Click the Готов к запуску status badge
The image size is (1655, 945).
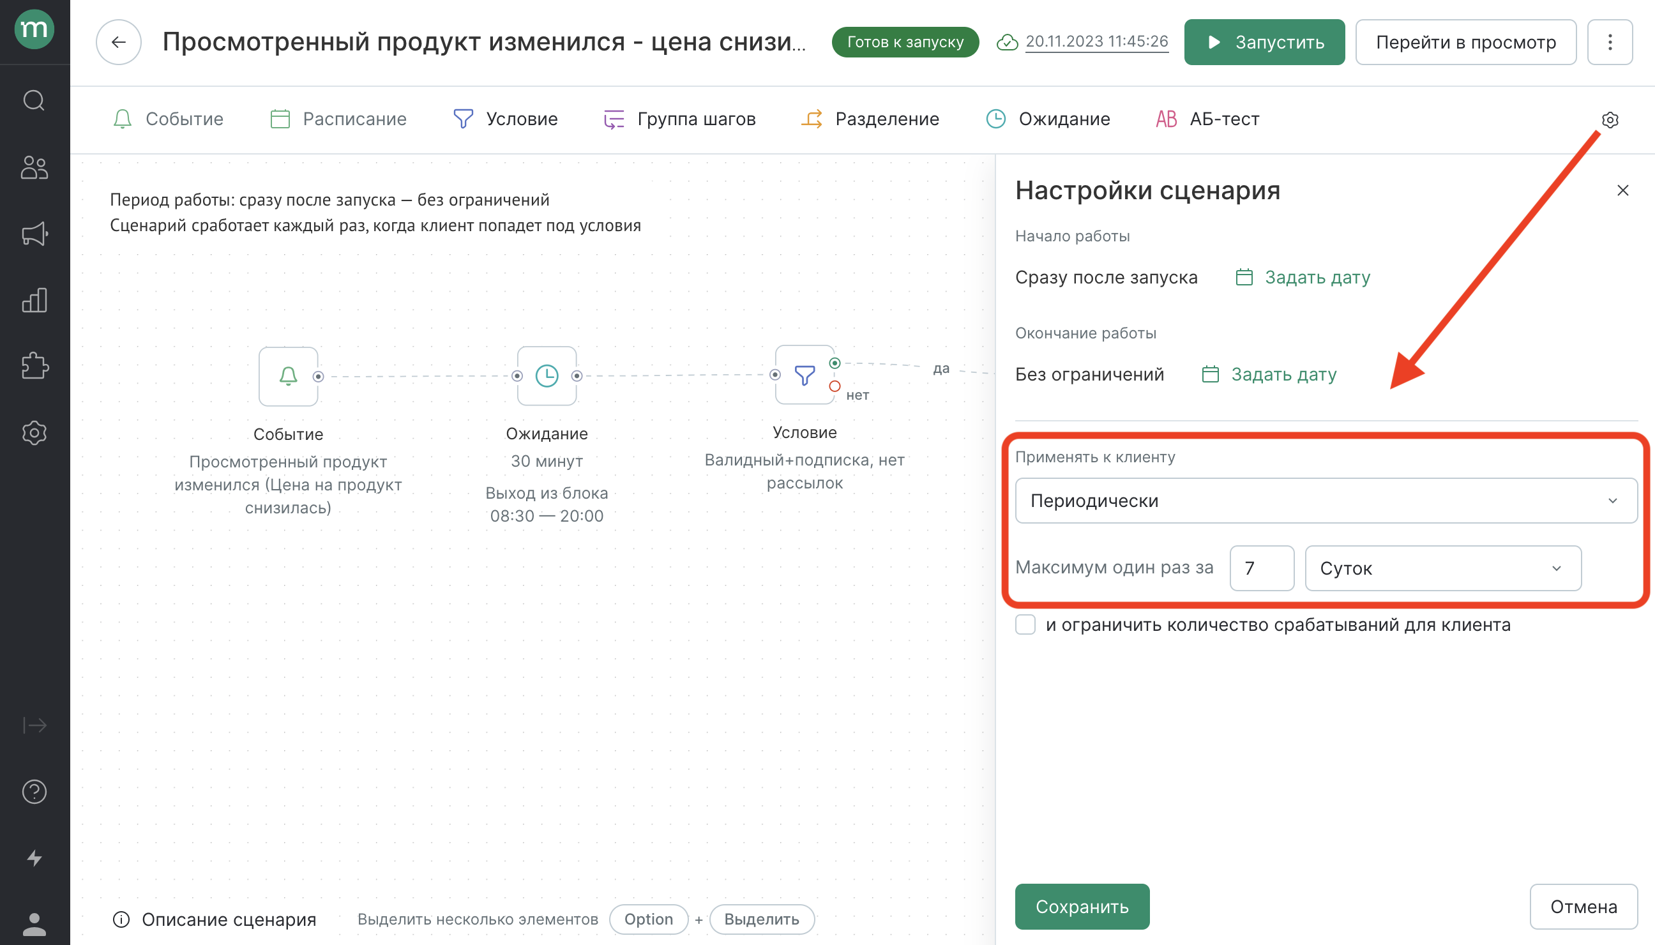pyautogui.click(x=905, y=42)
